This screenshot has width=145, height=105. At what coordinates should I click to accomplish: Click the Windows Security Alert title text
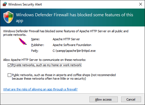pos(25,4)
